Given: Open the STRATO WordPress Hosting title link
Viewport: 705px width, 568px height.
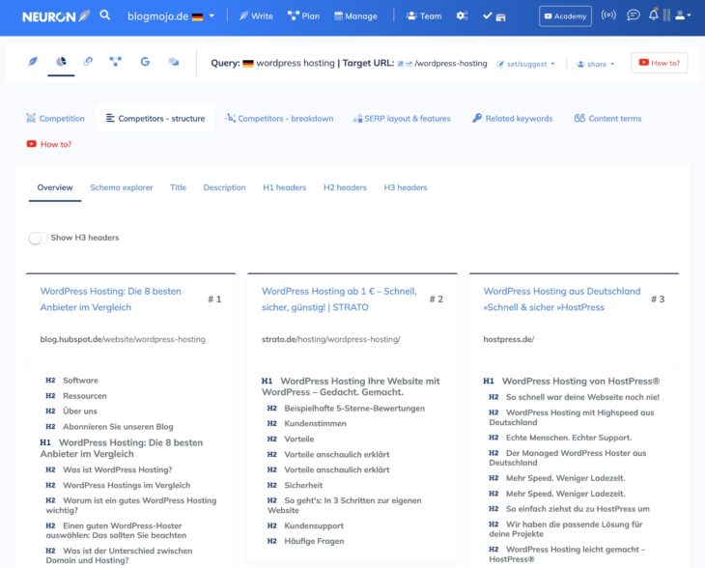Looking at the screenshot, I should click(339, 299).
